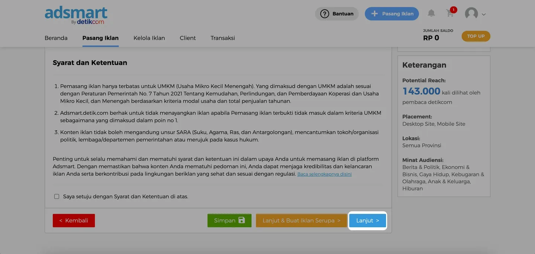Agree to the Syarat dan Ketentuan checkbox
The width and height of the screenshot is (535, 254).
tap(57, 196)
